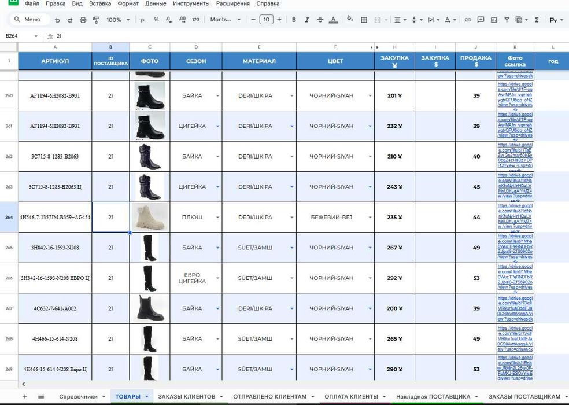The width and height of the screenshot is (569, 405).
Task: Open text wrapping options
Action: (x=434, y=20)
